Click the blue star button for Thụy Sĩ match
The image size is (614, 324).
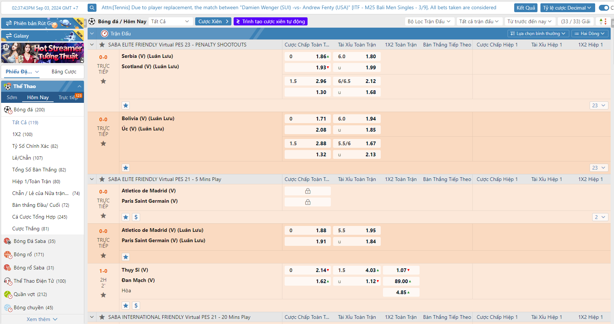pos(126,306)
